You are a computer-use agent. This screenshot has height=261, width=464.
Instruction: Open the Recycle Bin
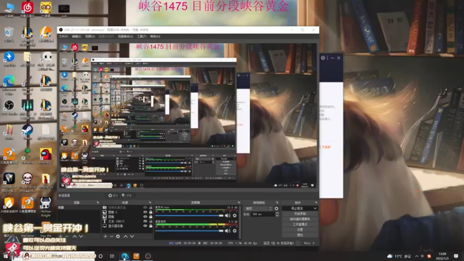pos(9,34)
